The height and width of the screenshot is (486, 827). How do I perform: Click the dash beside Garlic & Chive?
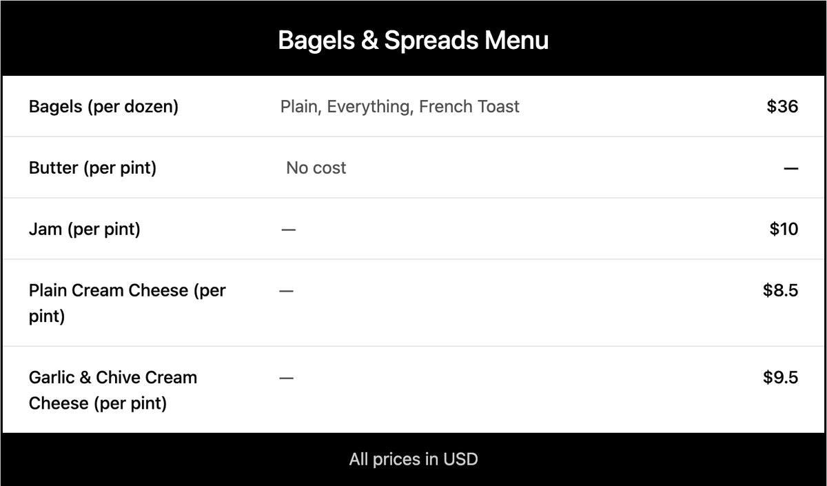click(x=286, y=378)
